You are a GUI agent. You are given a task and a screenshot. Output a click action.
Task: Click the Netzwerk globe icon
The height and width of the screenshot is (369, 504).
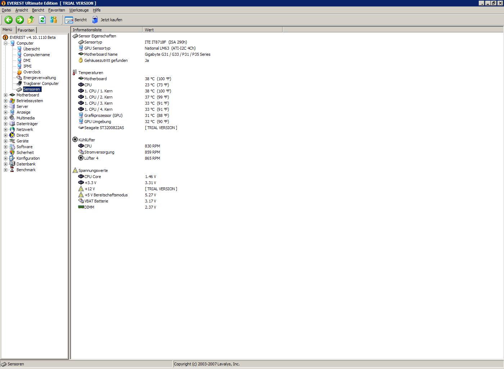tap(12, 129)
